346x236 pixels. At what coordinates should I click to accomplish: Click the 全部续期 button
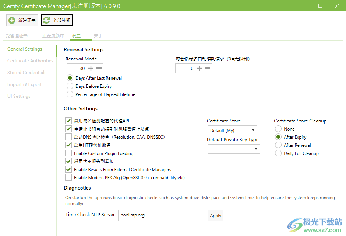[x=57, y=20]
